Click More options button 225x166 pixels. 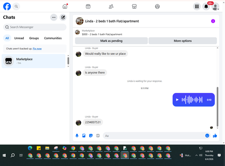click(183, 41)
